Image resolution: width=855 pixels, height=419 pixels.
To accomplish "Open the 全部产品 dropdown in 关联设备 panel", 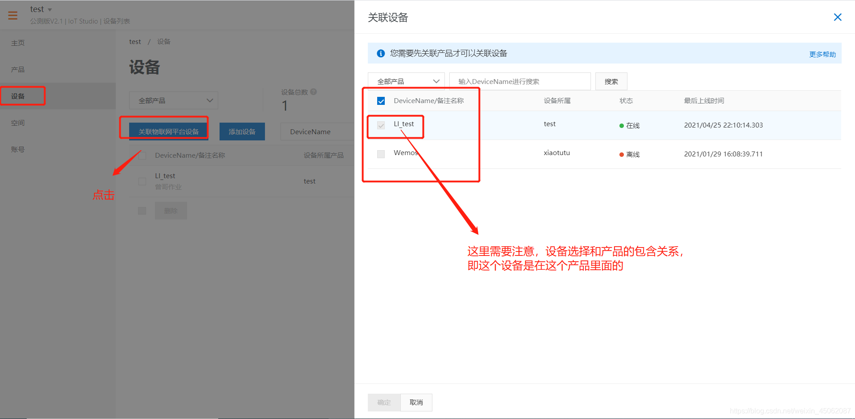I will [406, 81].
